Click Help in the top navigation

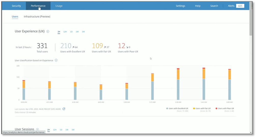point(198,6)
